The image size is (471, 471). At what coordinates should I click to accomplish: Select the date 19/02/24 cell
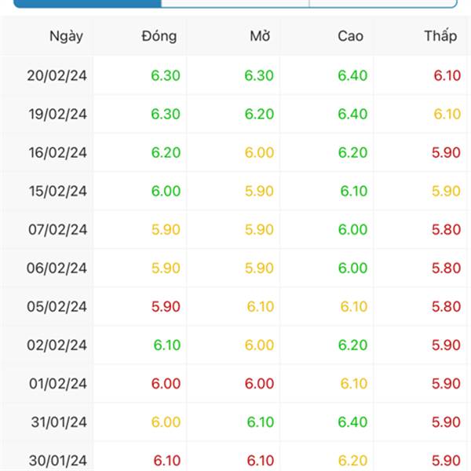coord(57,115)
